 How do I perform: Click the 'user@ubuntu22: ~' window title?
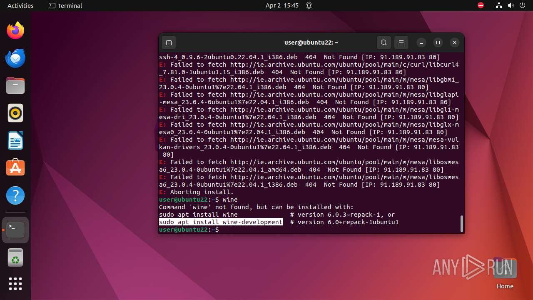pyautogui.click(x=311, y=42)
